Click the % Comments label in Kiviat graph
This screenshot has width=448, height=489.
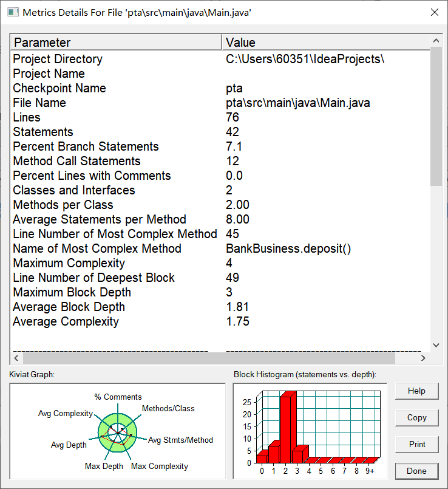(x=118, y=397)
